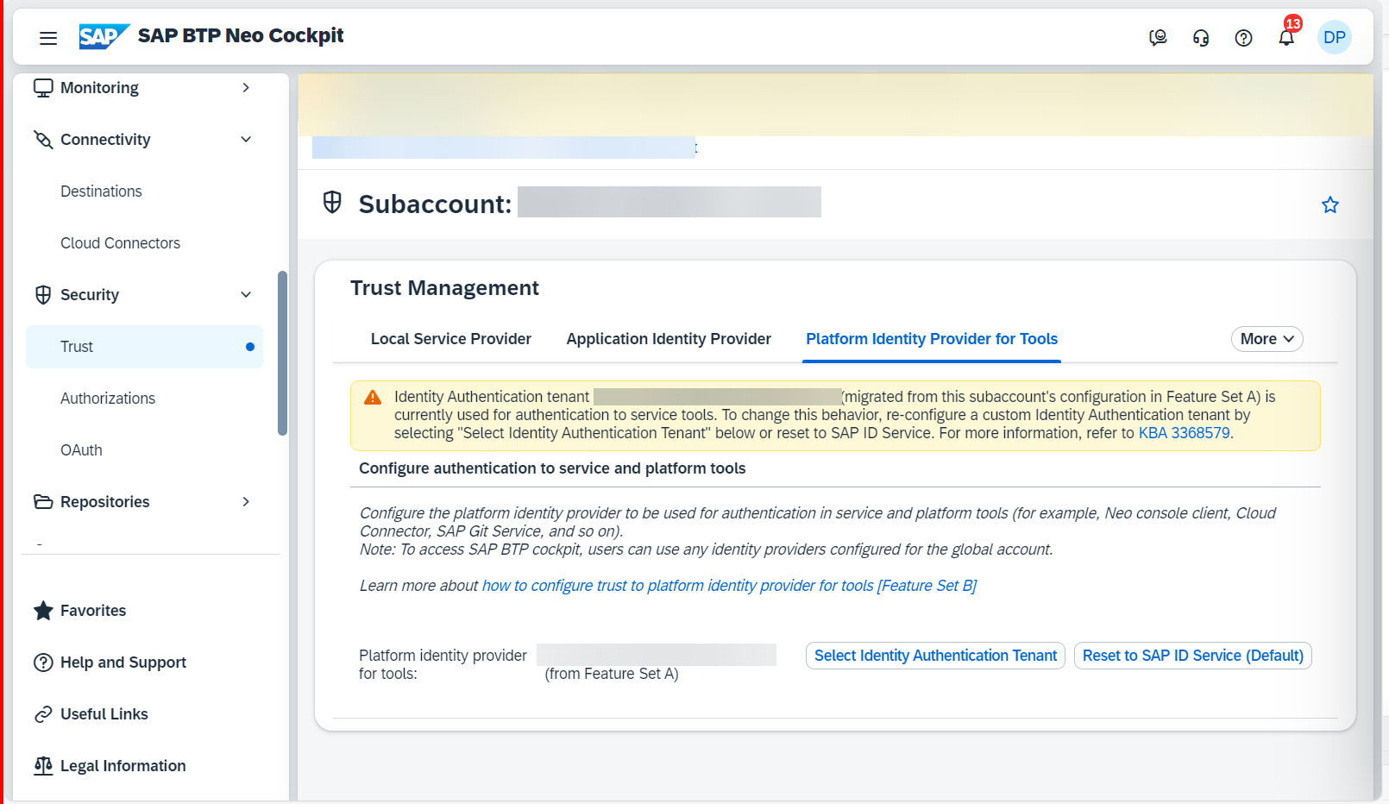Open OAuth in the sidebar

pos(81,450)
